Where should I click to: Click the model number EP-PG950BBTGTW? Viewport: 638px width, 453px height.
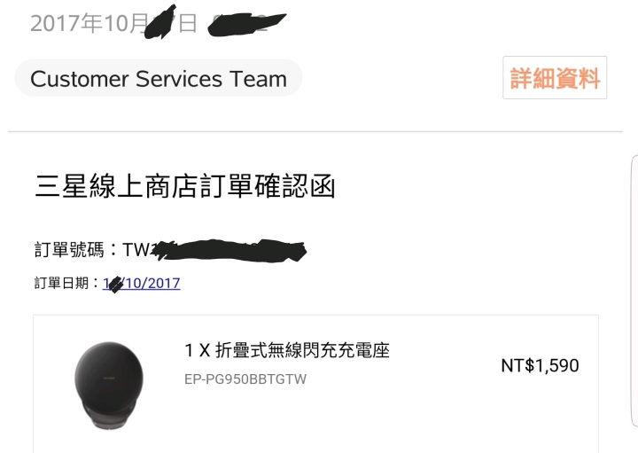tap(245, 379)
